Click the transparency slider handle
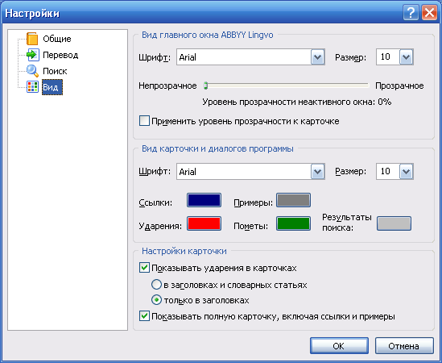 coord(206,86)
